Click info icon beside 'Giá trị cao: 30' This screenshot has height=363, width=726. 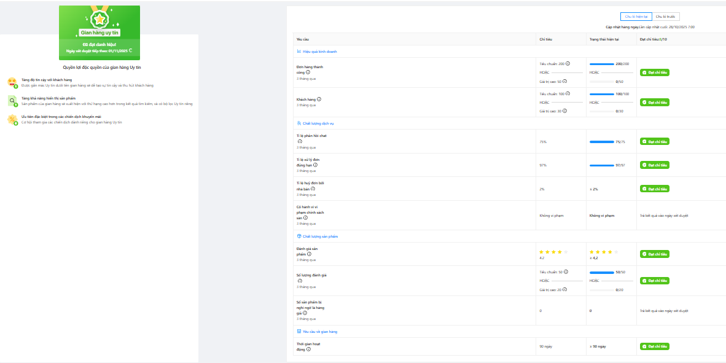click(564, 111)
